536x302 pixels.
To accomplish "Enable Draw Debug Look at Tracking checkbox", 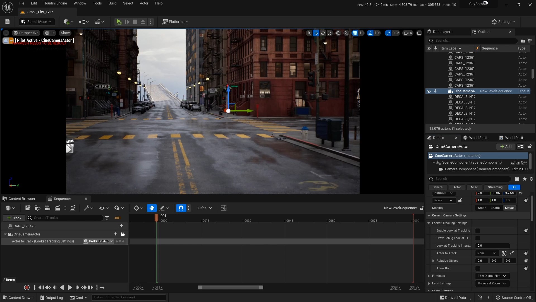I will click(478, 238).
